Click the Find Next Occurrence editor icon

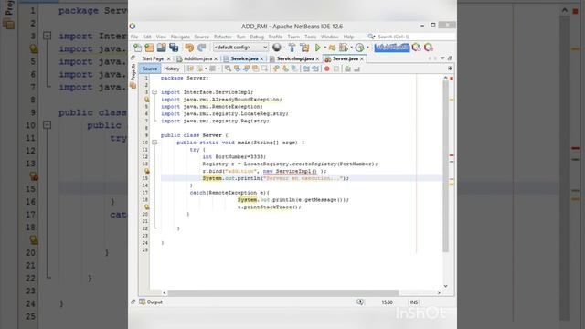246,69
